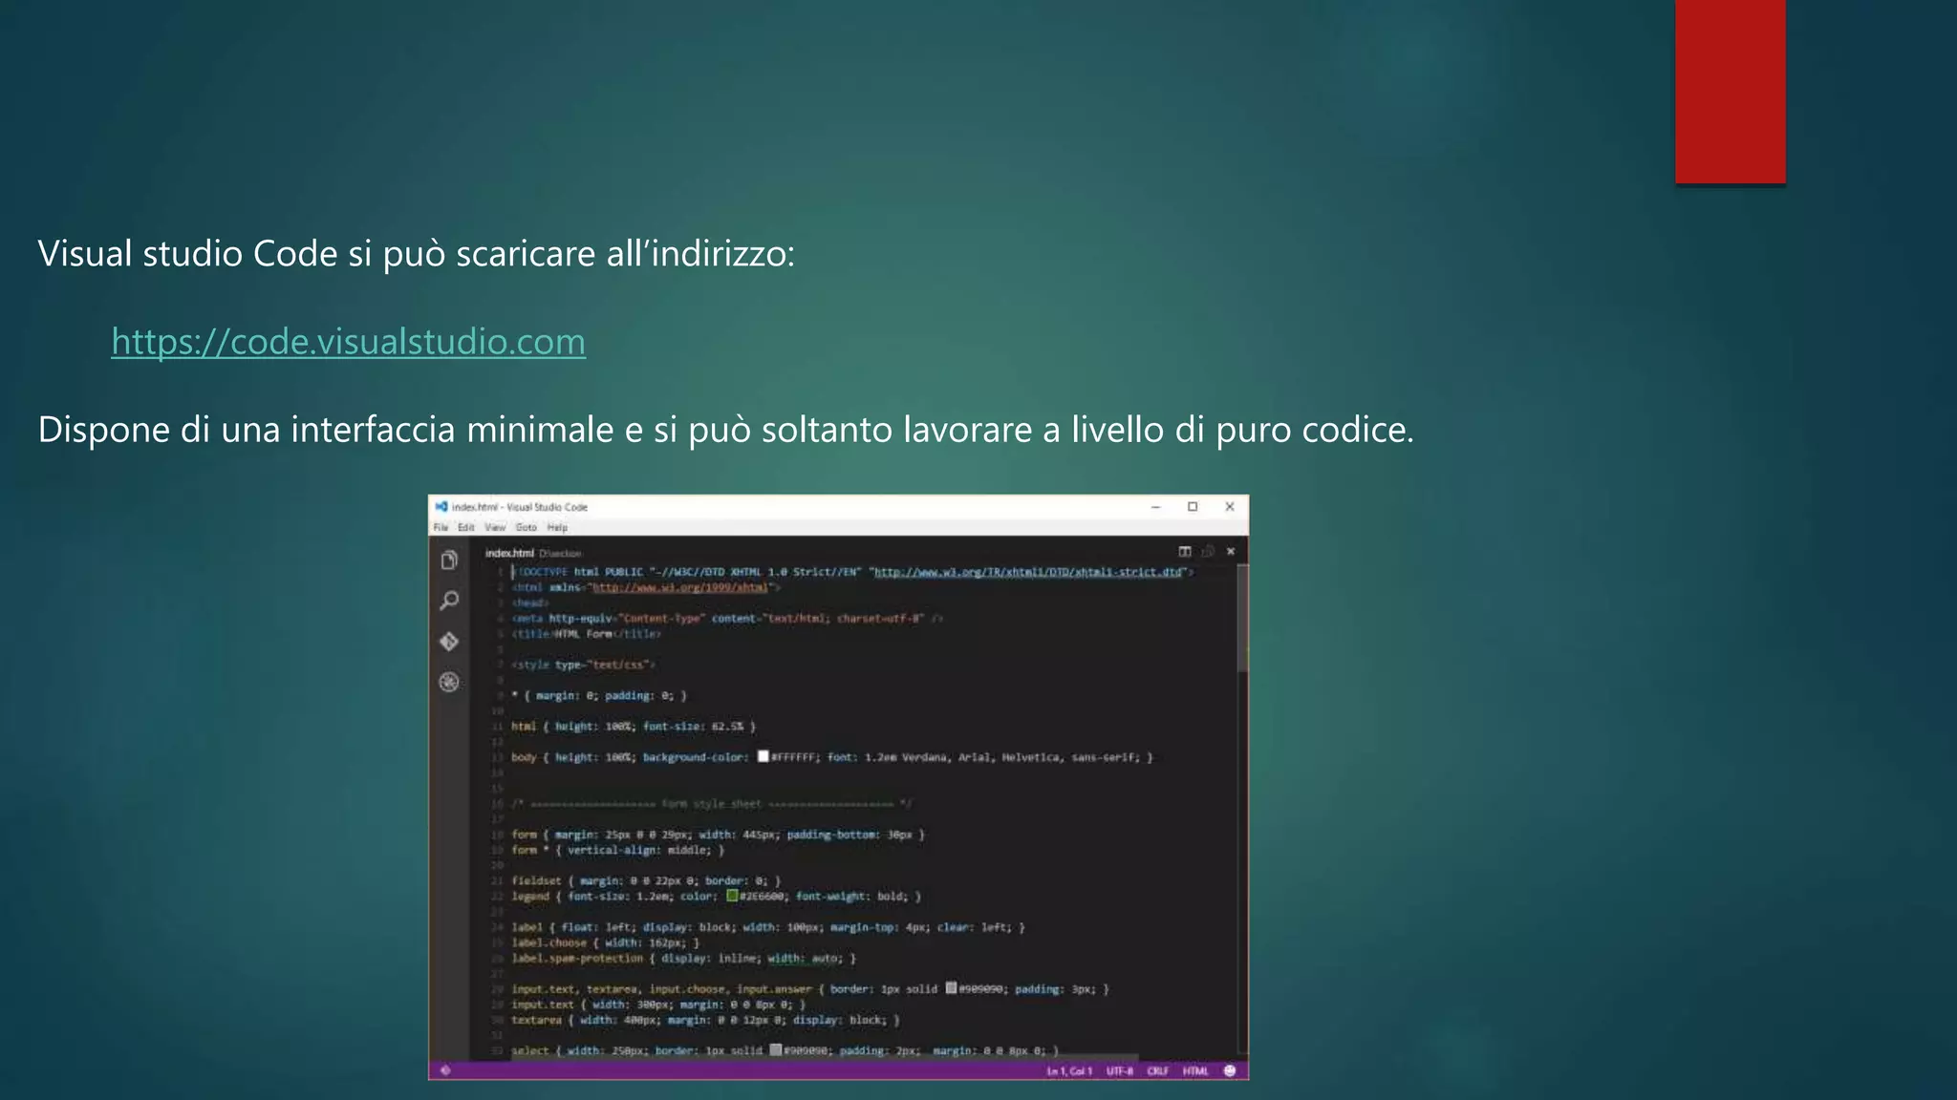Open the View menu
Image resolution: width=1957 pixels, height=1100 pixels.
tap(495, 527)
